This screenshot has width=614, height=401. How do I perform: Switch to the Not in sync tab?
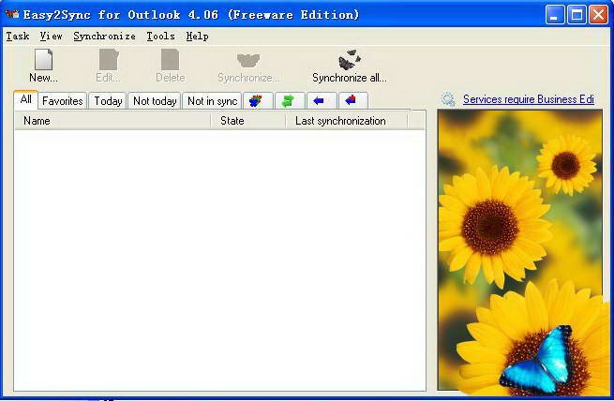pyautogui.click(x=212, y=101)
